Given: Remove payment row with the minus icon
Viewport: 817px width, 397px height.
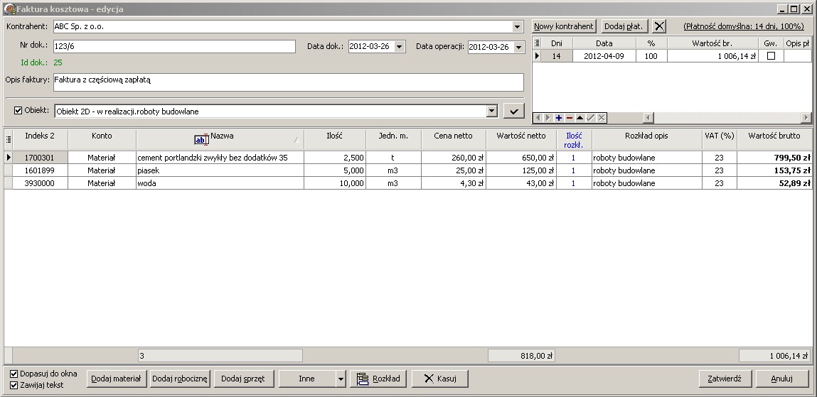Looking at the screenshot, I should (570, 118).
